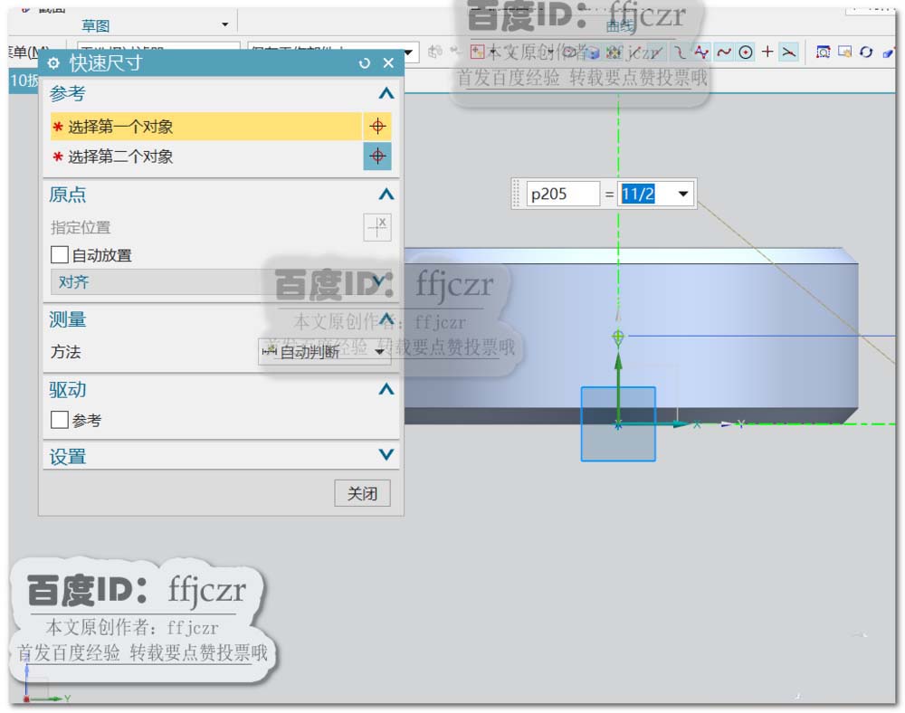Select the 选择第一个对象 row
The image size is (905, 713).
206,127
